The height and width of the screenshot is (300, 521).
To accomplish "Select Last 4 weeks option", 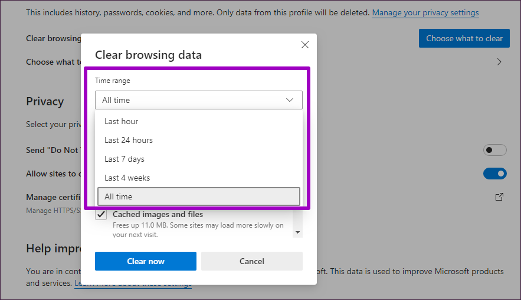I will [127, 178].
